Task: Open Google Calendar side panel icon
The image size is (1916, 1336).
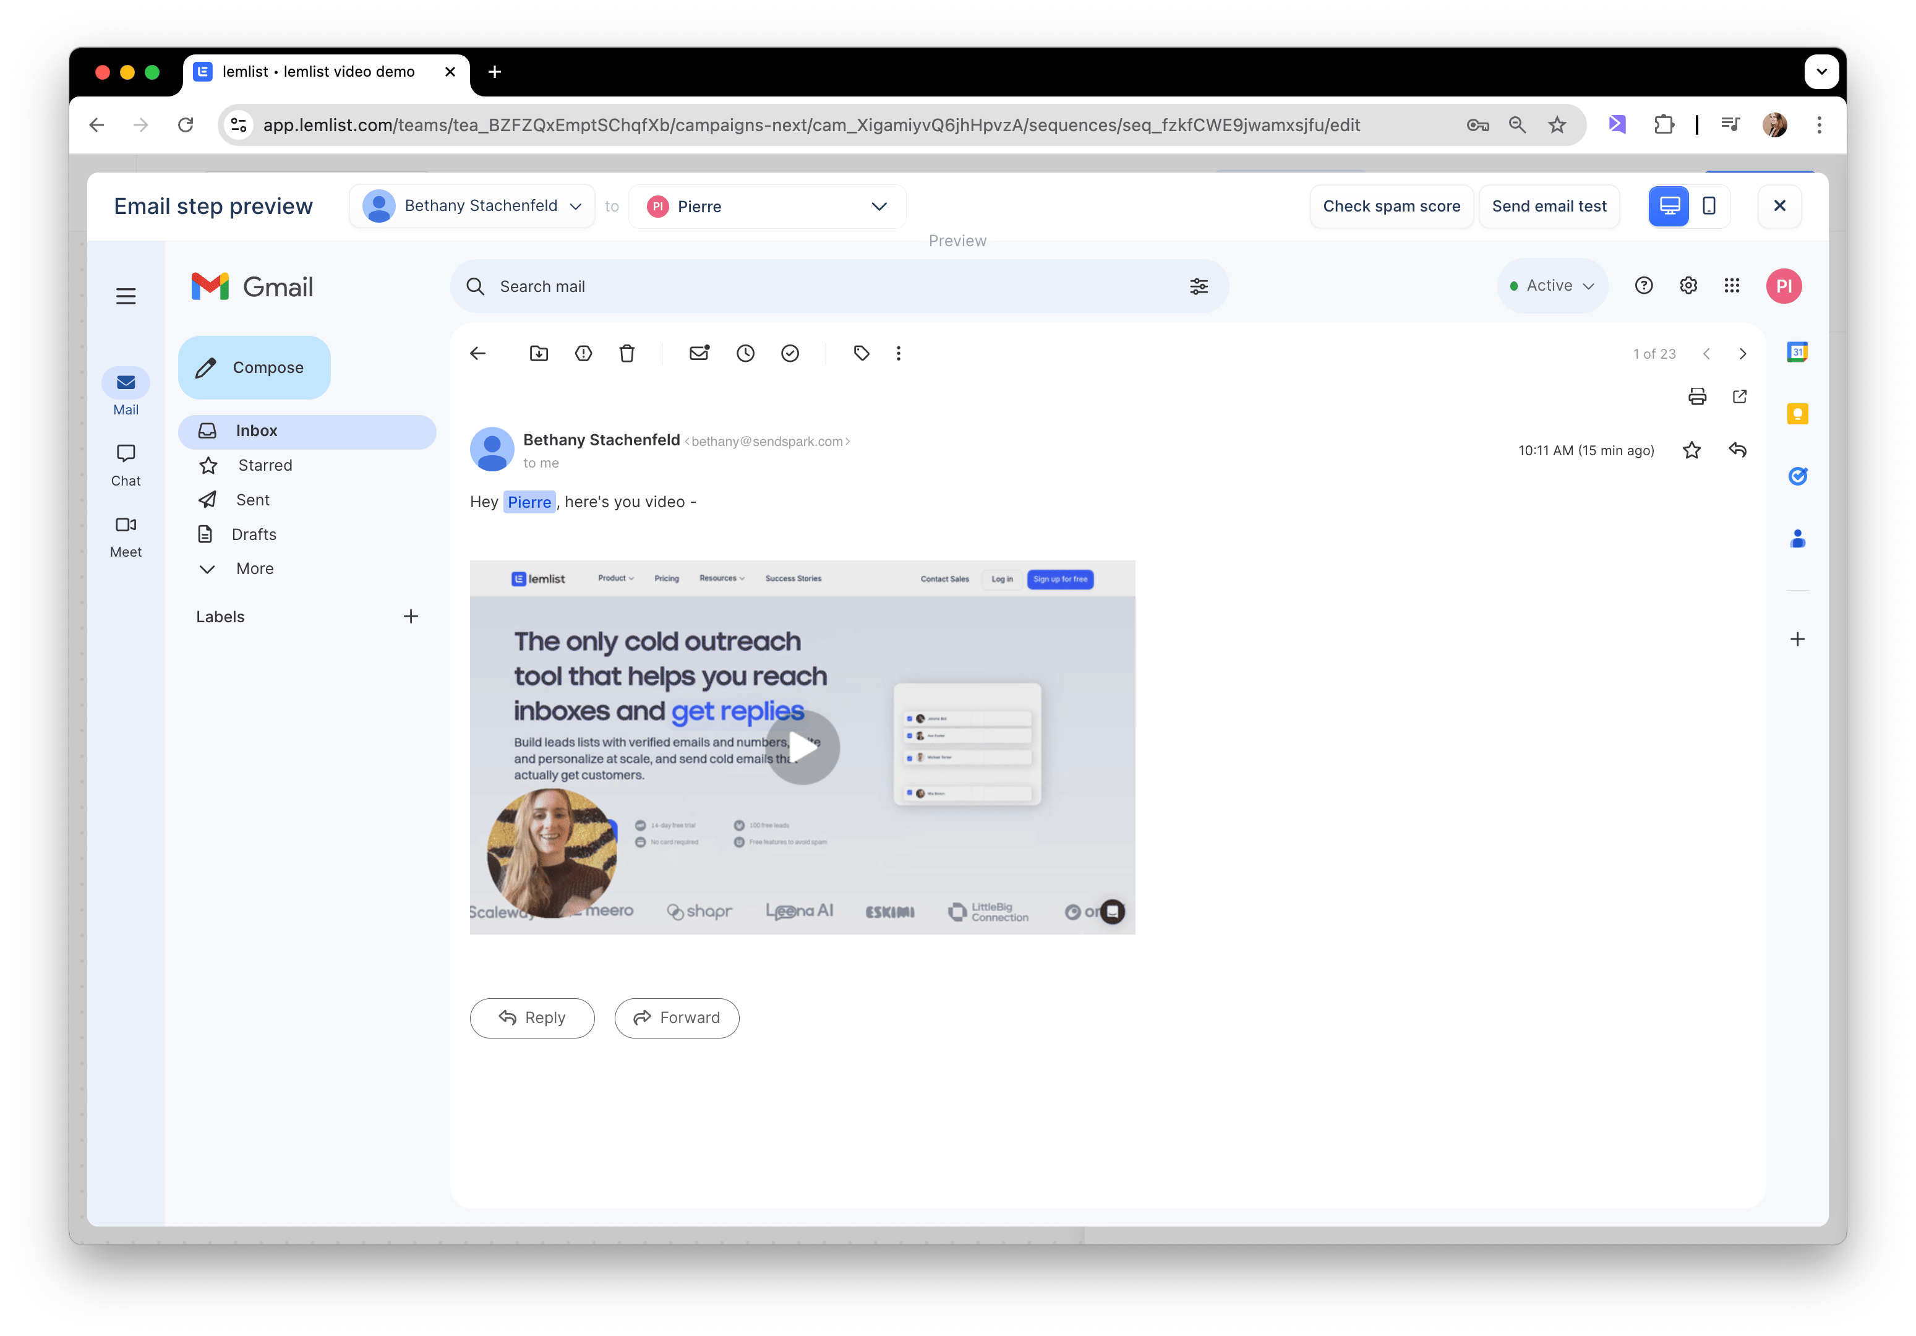Action: (x=1797, y=352)
